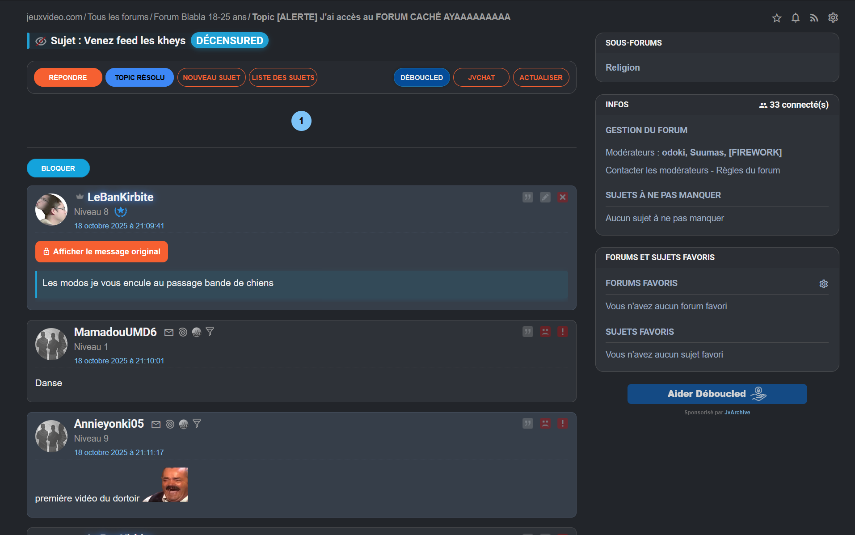Image resolution: width=855 pixels, height=535 pixels.
Task: Click the BLOQUER button
Action: (58, 168)
